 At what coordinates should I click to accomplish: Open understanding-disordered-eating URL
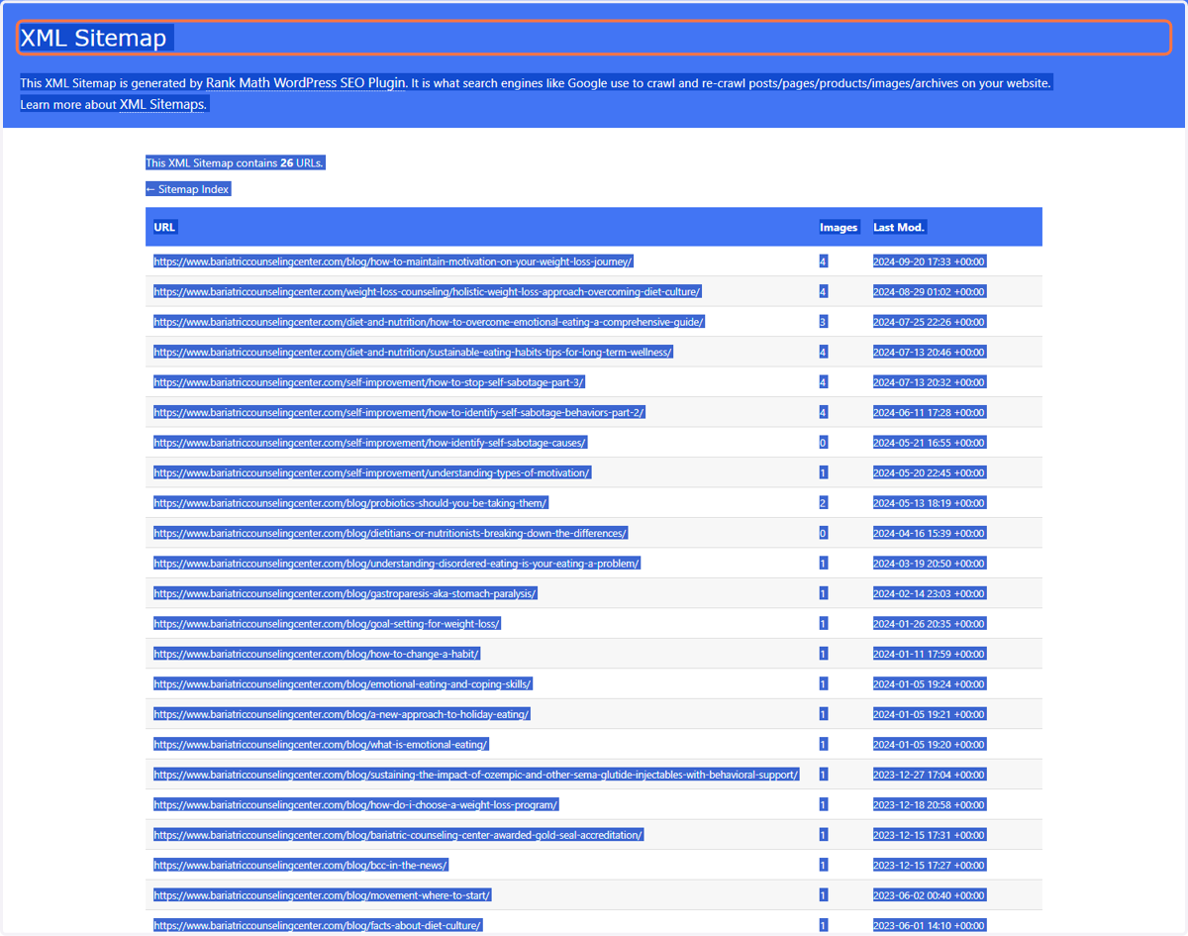(x=397, y=564)
